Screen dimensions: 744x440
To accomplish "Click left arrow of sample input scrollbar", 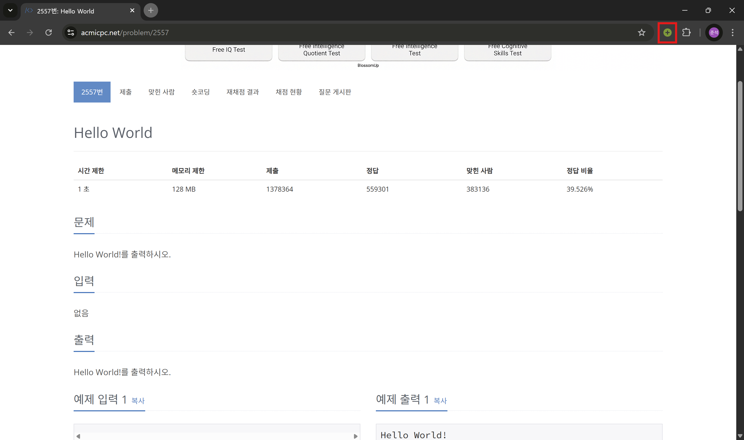I will point(78,436).
